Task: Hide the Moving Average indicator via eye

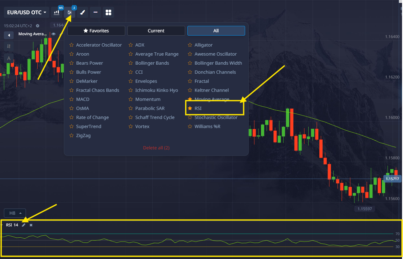Action: [x=53, y=34]
